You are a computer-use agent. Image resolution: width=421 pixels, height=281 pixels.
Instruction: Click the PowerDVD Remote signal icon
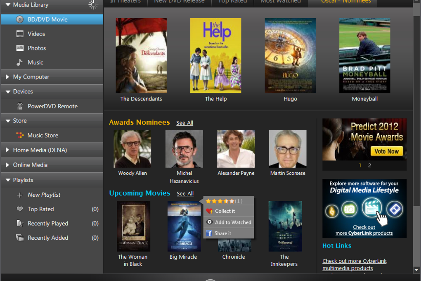pos(20,106)
